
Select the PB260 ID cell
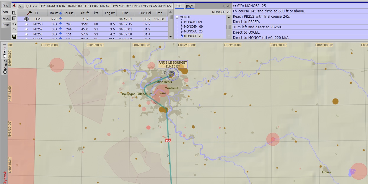[x=38, y=34]
